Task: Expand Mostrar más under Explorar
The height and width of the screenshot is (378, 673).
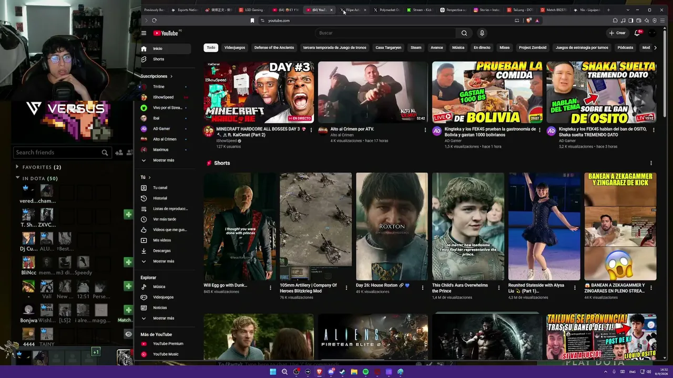Action: (165, 318)
